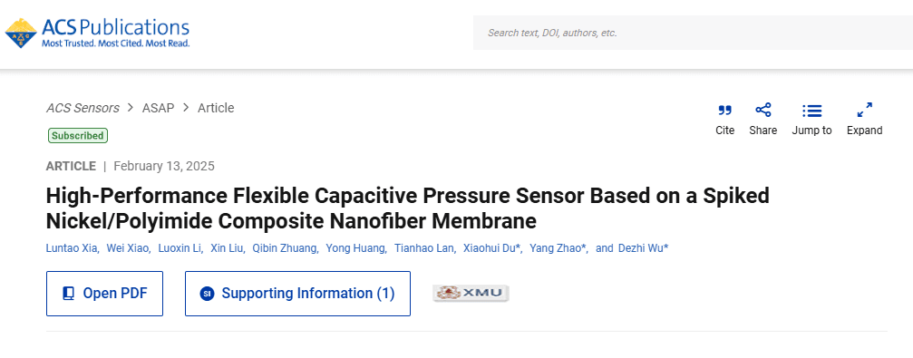
Task: Click the Cite quotation mark icon
Action: pos(725,110)
